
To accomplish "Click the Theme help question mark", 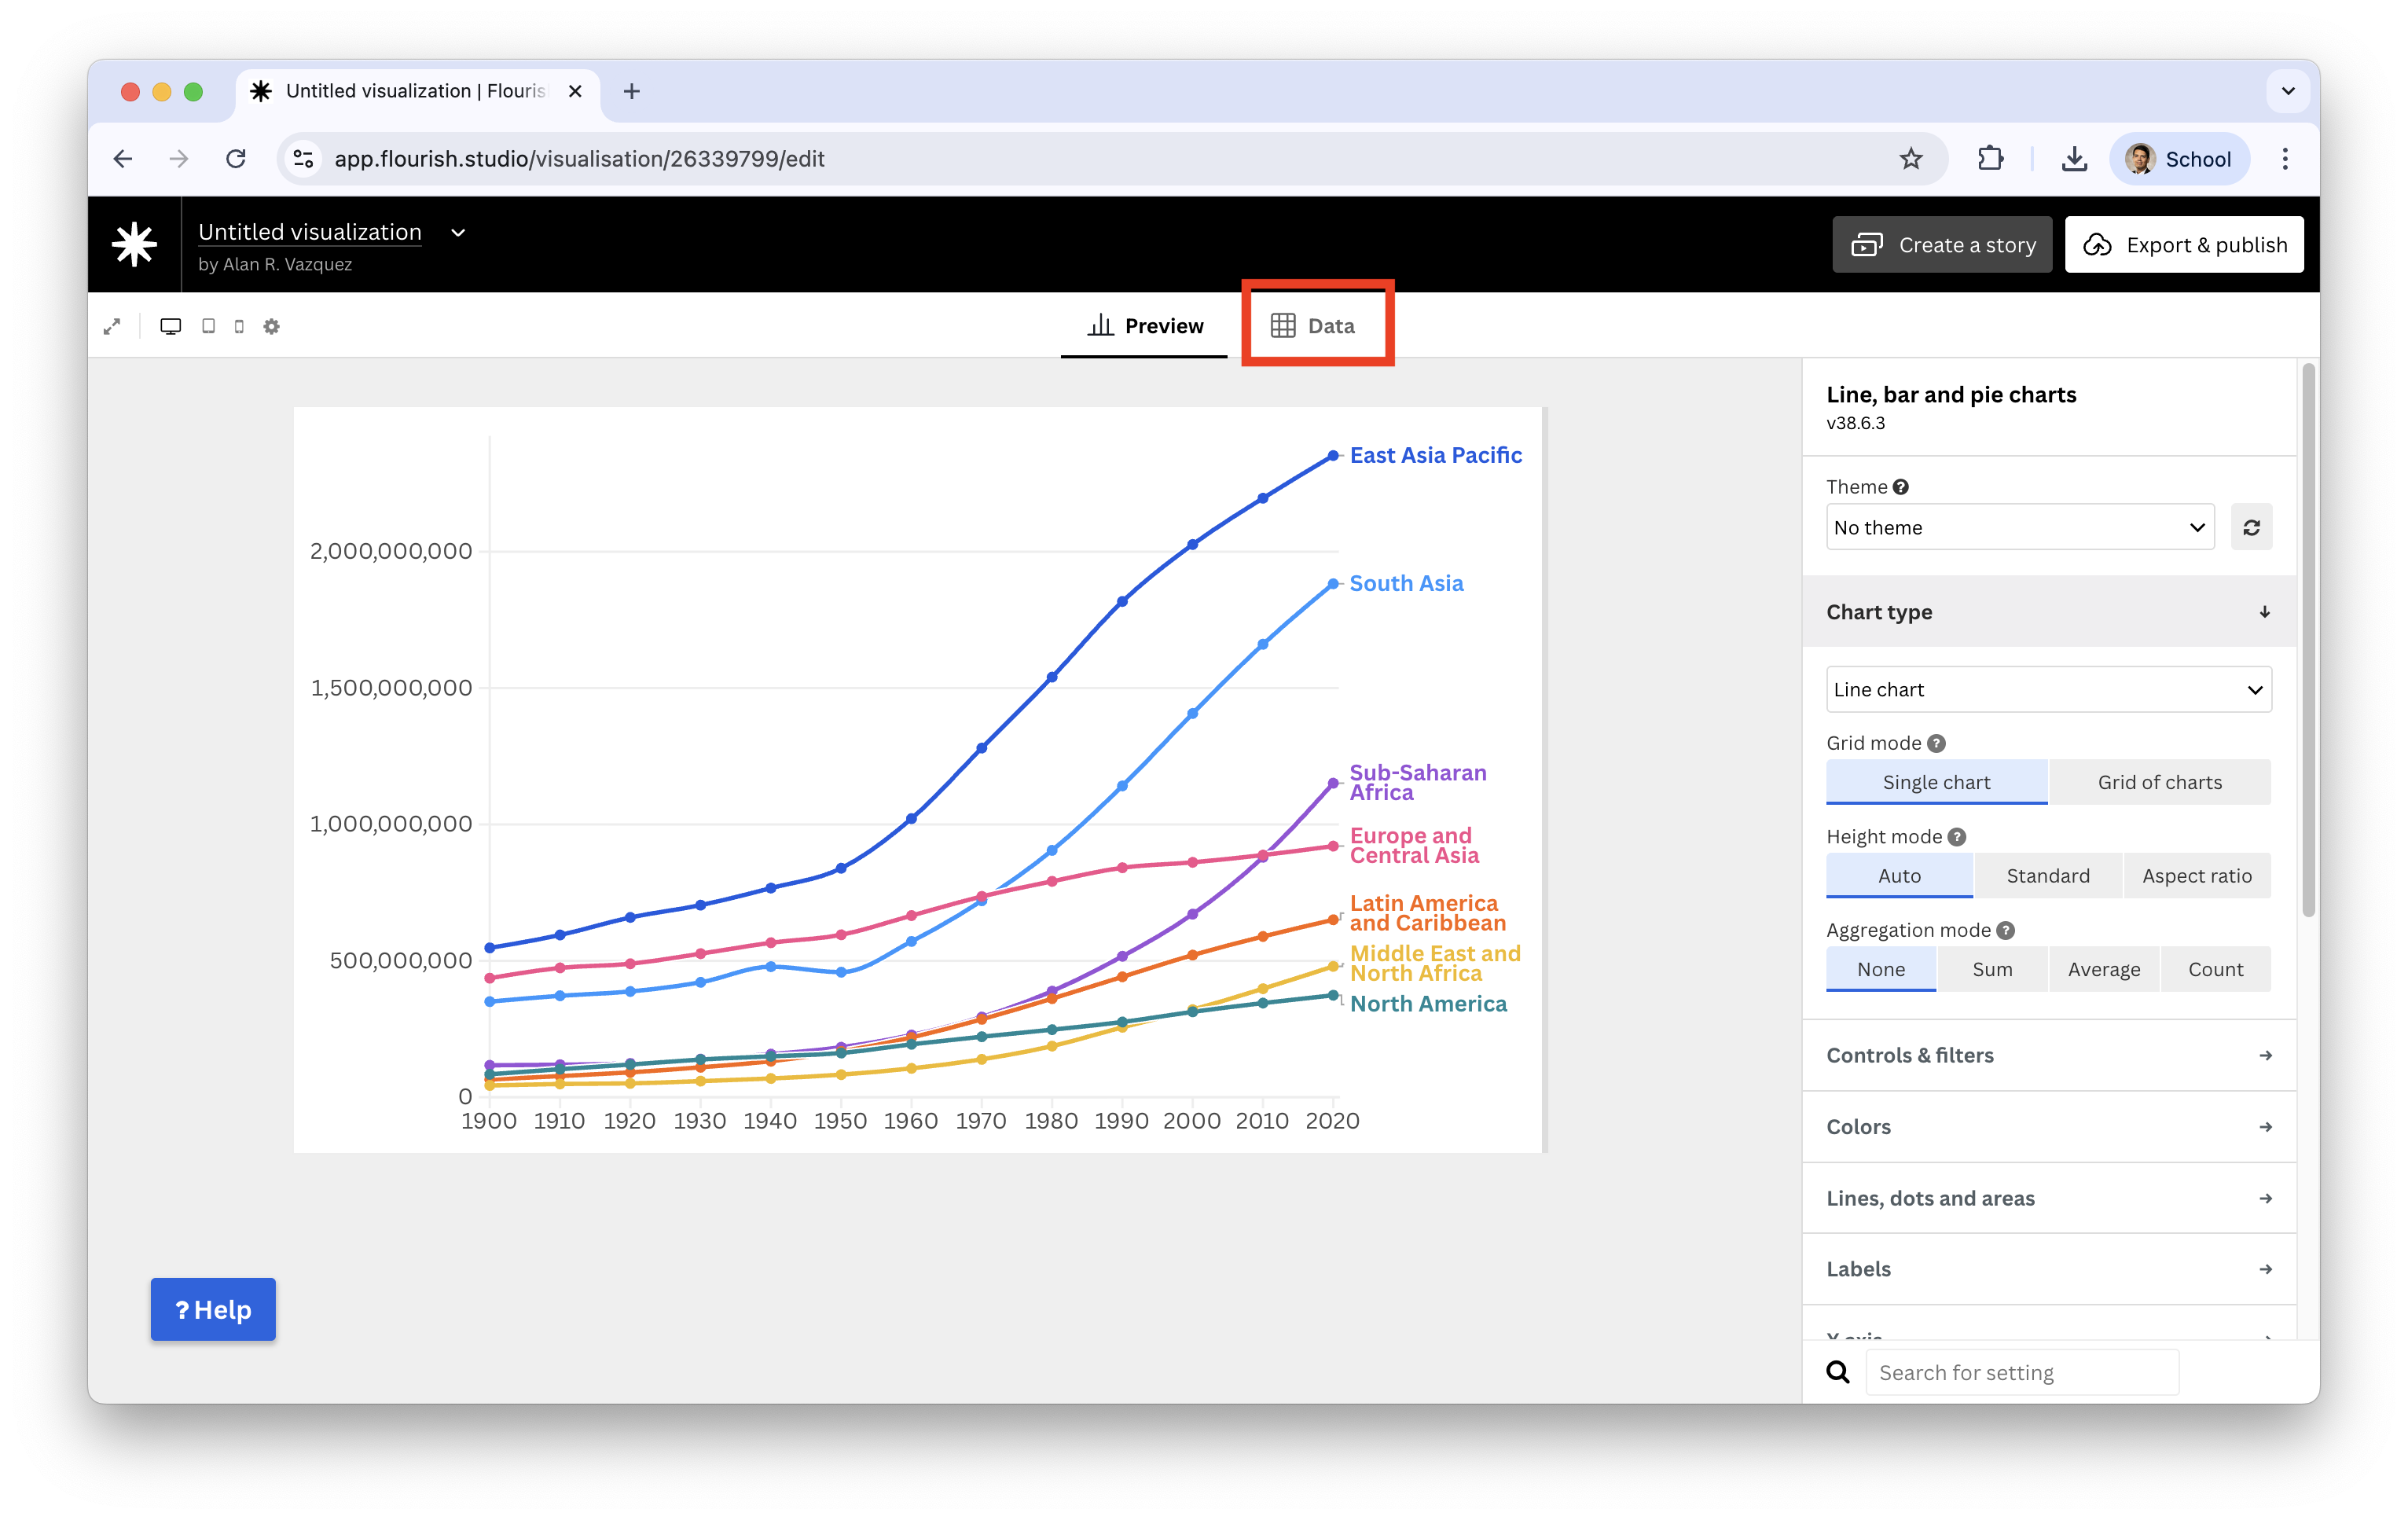I will 1900,487.
